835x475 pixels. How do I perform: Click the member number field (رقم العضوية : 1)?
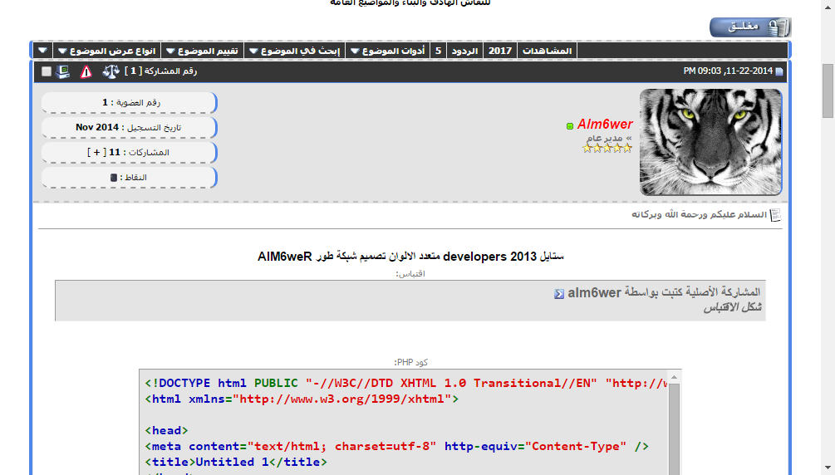click(x=130, y=102)
